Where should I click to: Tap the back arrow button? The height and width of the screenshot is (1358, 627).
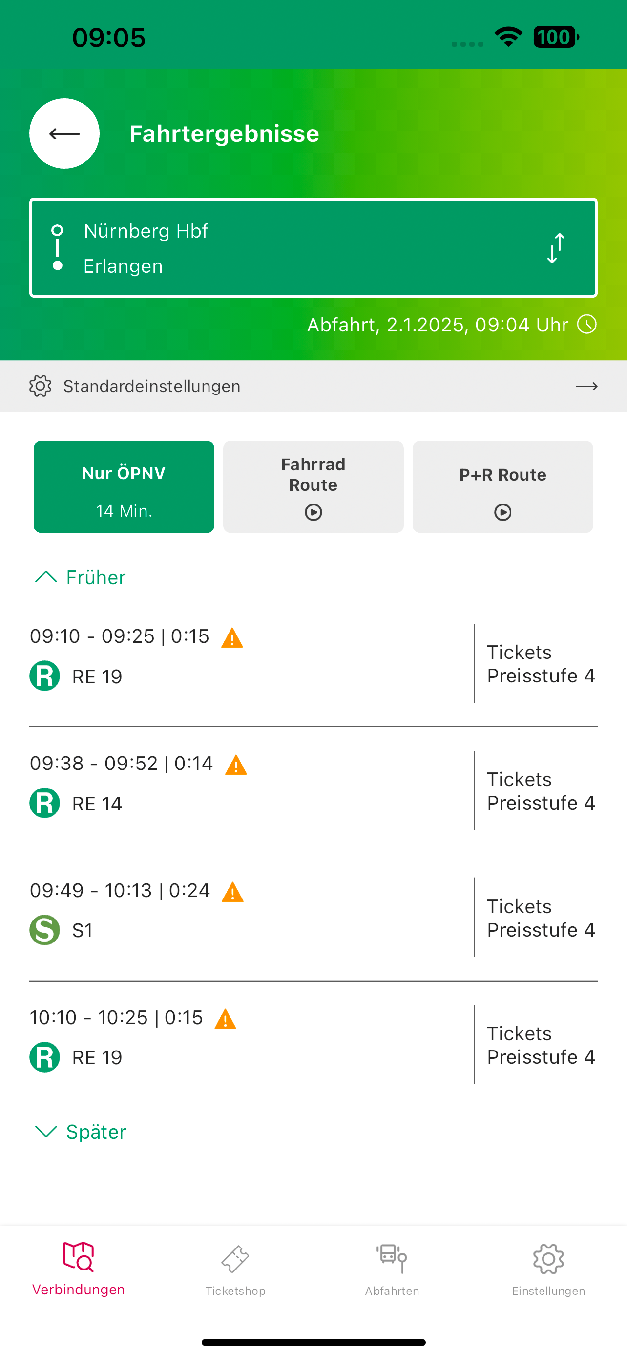(64, 133)
